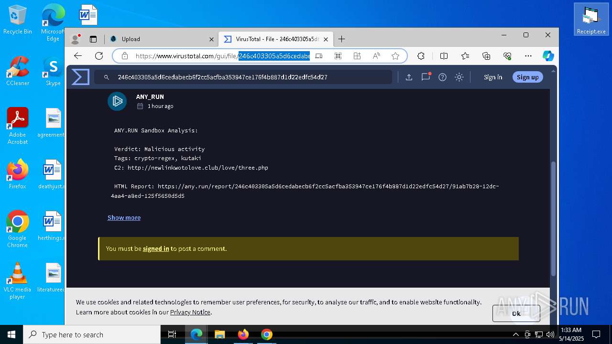Close the Upload tab
Viewport: 612px width, 344px height.
(x=212, y=39)
